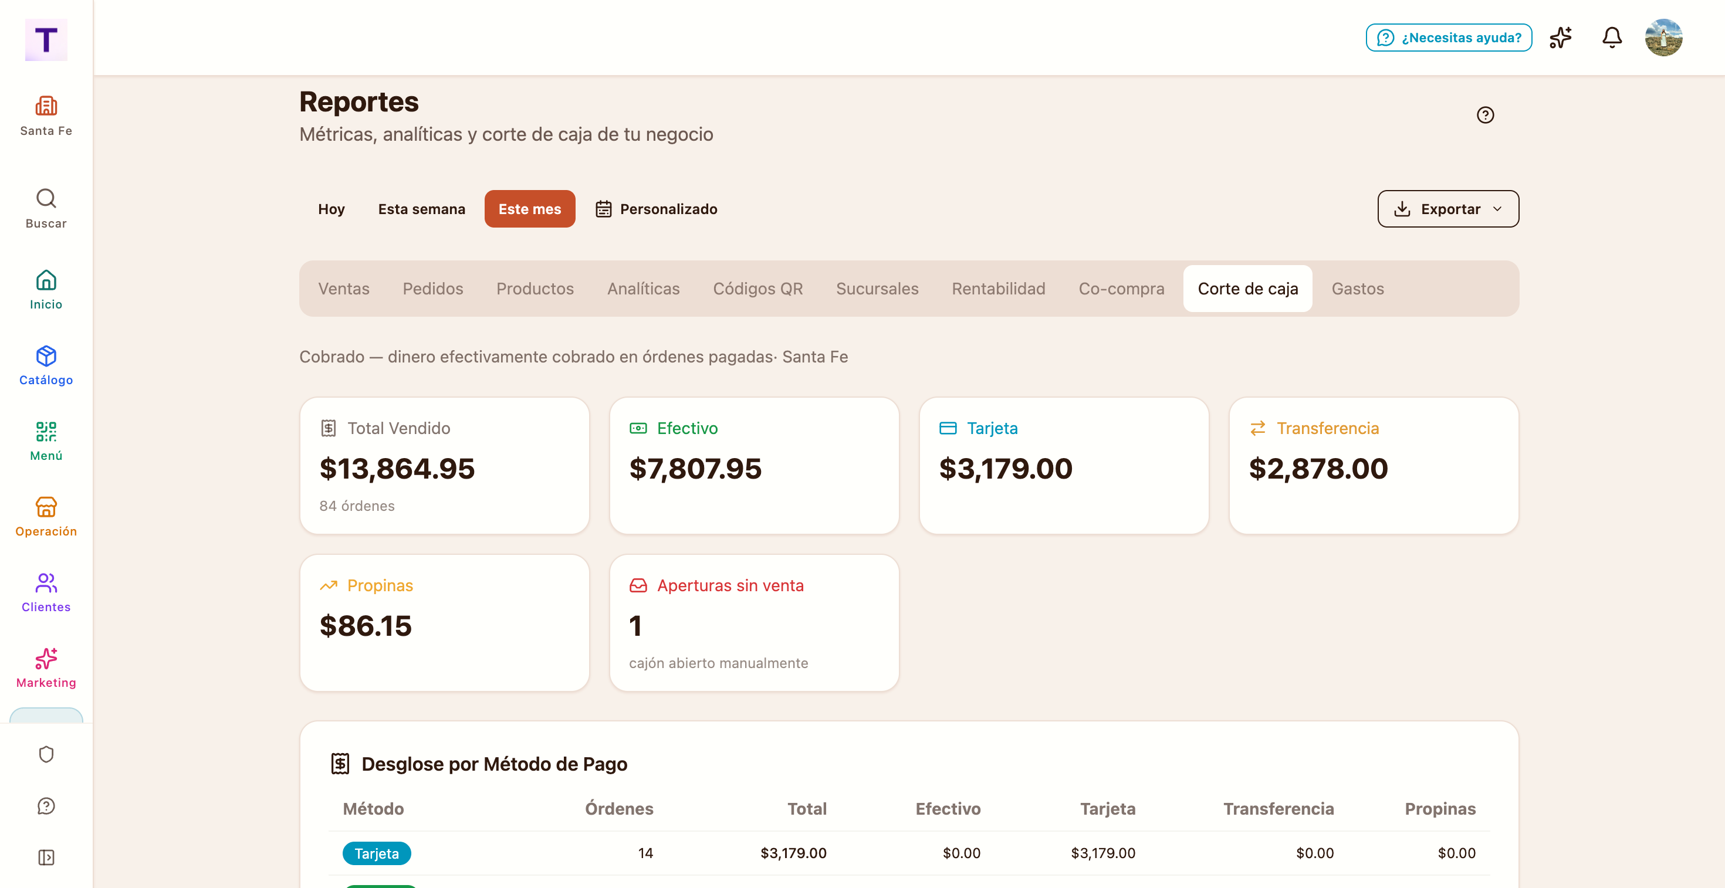Switch to the Sucursales tab

[x=877, y=289]
